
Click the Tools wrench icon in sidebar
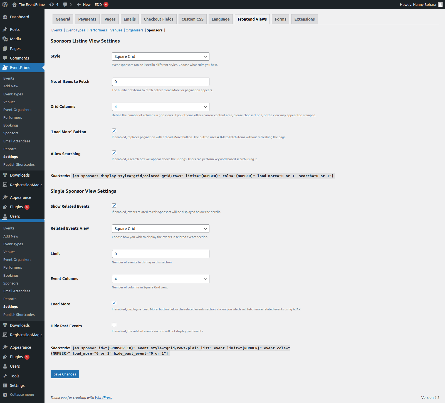pos(5,376)
